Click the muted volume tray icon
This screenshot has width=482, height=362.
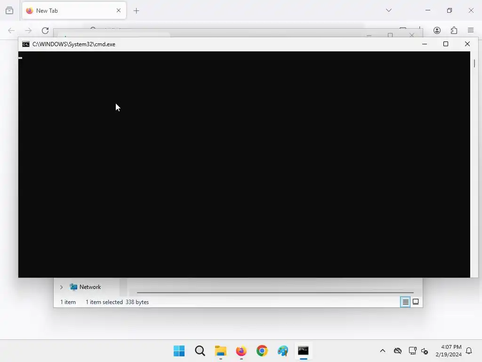425,351
